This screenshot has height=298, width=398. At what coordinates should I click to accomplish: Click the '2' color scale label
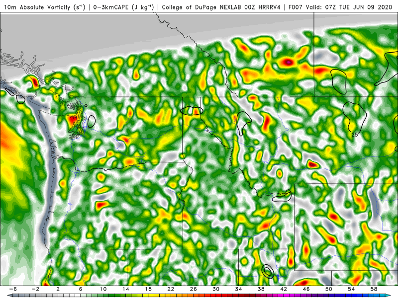coord(58,289)
